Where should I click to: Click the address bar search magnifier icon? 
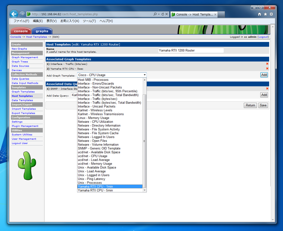pos(155,14)
